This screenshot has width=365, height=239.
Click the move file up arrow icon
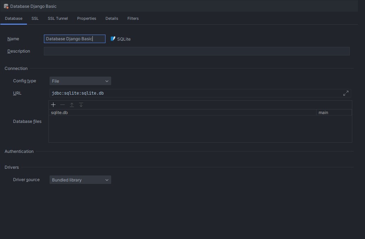tap(72, 105)
